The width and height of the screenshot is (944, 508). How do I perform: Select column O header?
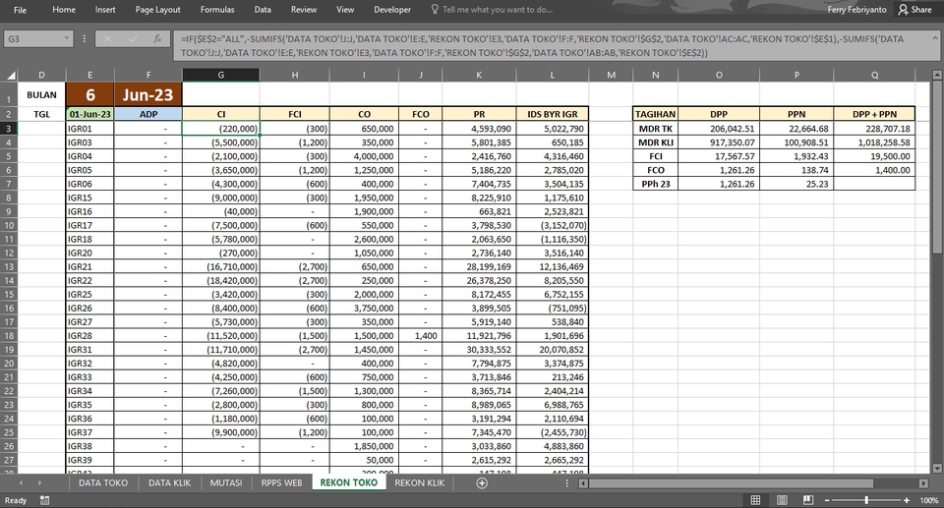(x=719, y=76)
